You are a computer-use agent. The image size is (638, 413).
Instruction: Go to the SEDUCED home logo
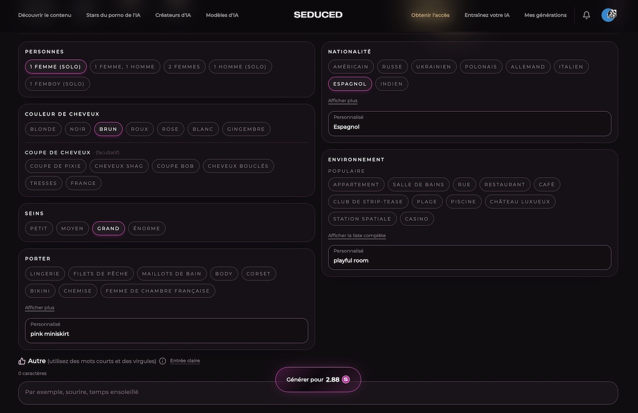tap(318, 15)
